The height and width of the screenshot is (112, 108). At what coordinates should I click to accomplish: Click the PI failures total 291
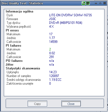click(52, 57)
